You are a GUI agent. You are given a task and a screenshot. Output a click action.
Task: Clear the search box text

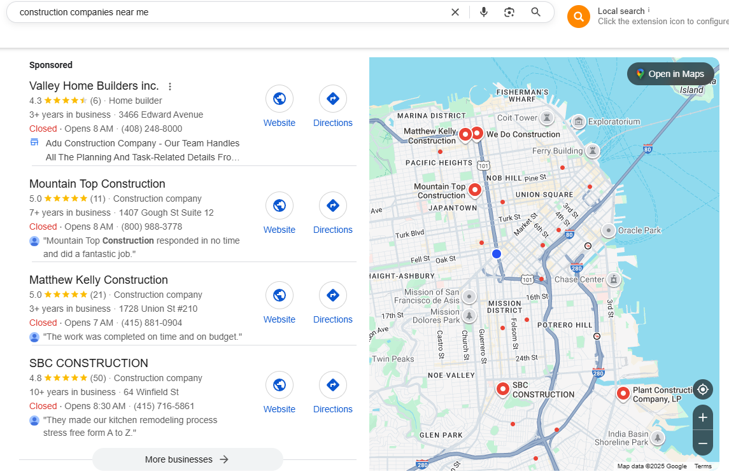pyautogui.click(x=455, y=12)
